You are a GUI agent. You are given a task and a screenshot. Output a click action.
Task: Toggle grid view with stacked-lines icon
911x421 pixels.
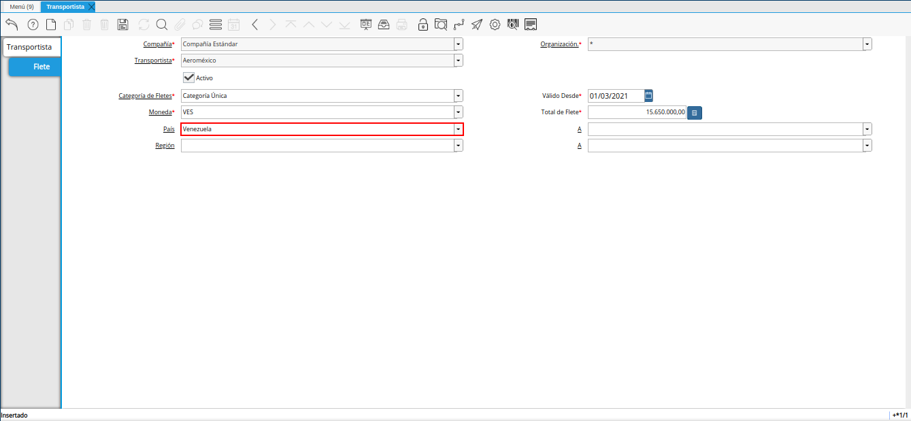[216, 24]
